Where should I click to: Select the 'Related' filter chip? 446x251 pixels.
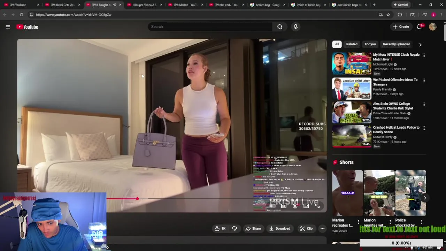(352, 44)
